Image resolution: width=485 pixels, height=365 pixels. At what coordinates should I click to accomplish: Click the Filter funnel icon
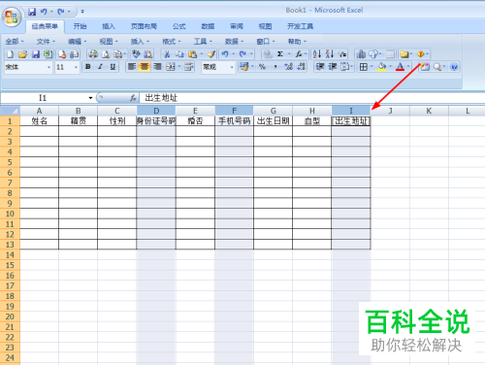click(342, 54)
